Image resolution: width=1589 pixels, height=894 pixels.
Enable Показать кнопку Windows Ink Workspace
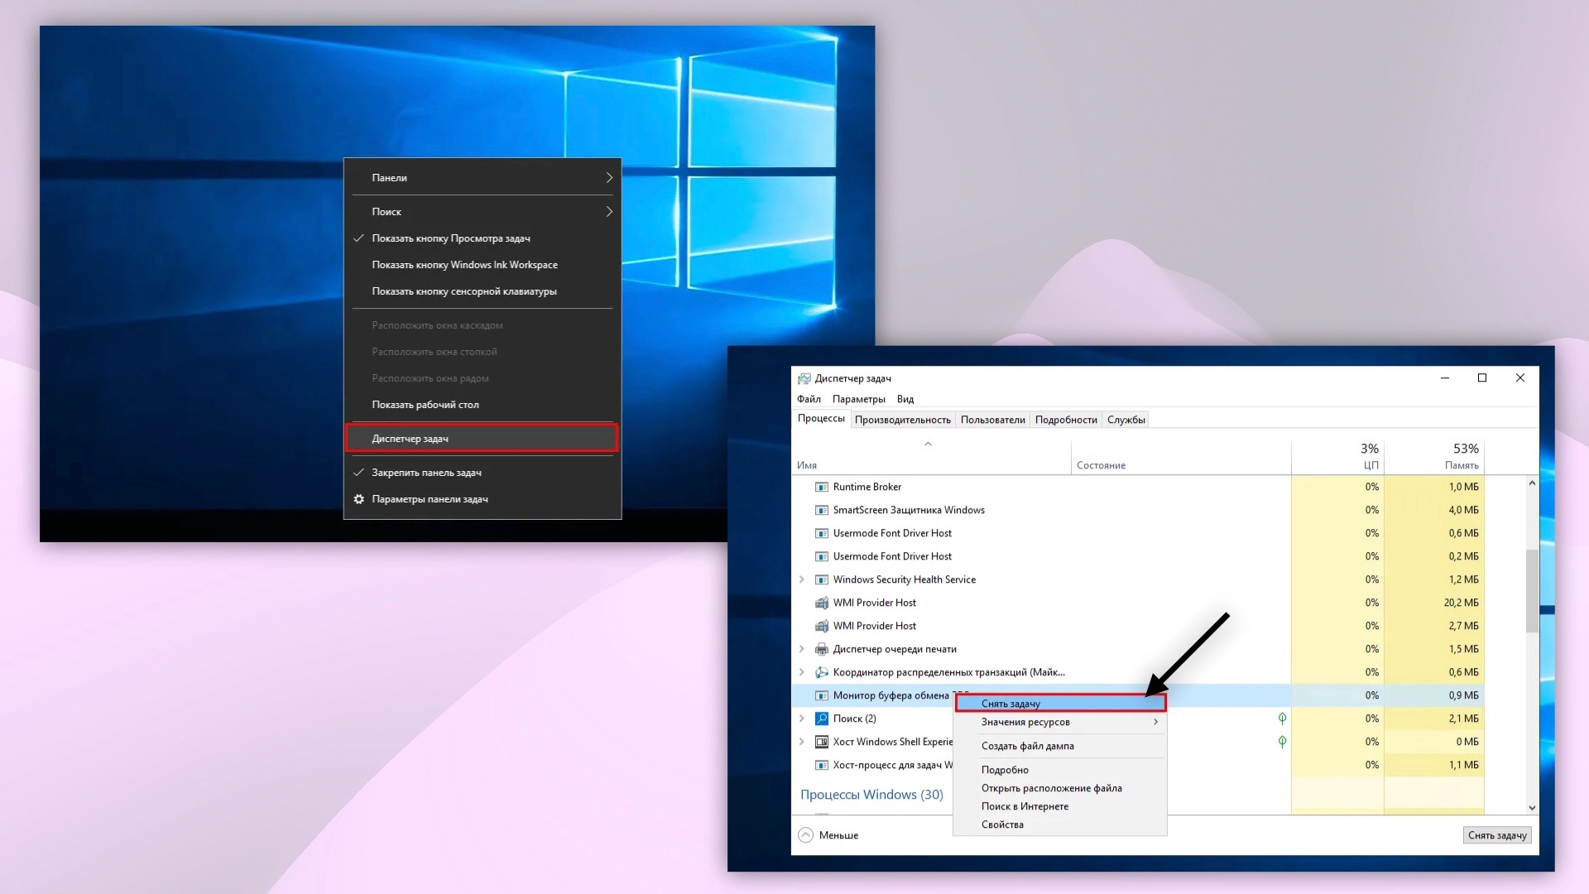tap(464, 265)
